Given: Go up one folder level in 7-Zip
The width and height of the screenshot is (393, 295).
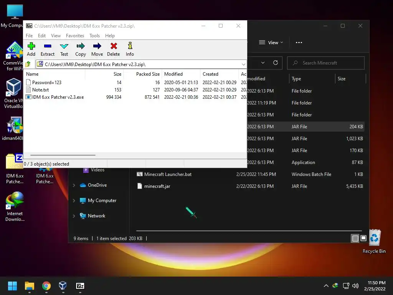Looking at the screenshot, I should tap(28, 64).
